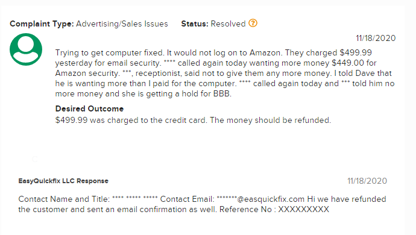Click the 'money should be refunded' sentence

click(270, 120)
